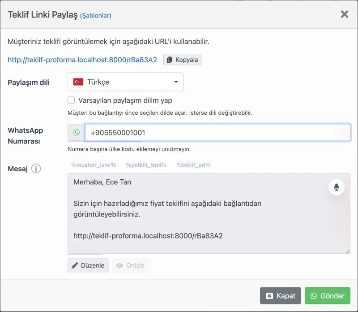Click the Mesaj info icon
358x312 pixels.
click(x=36, y=169)
